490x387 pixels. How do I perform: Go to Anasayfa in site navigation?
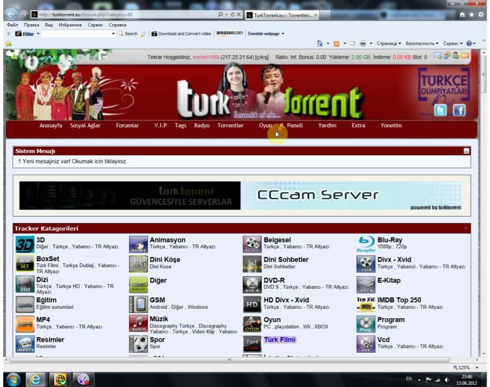click(x=51, y=125)
